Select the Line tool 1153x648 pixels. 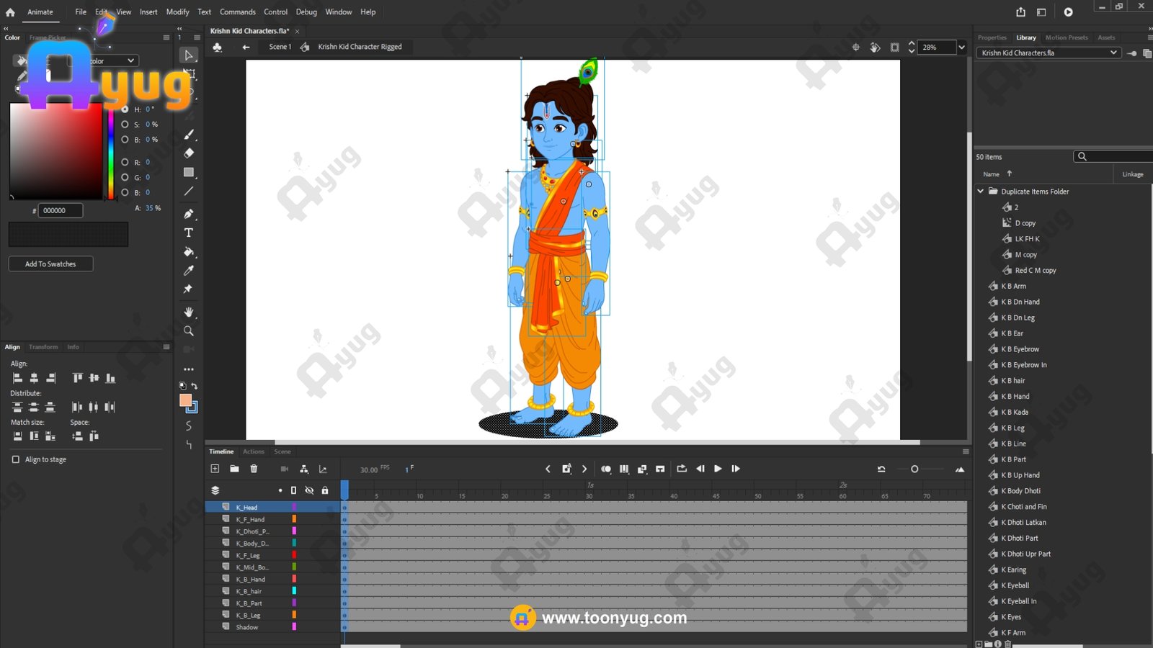coord(189,191)
